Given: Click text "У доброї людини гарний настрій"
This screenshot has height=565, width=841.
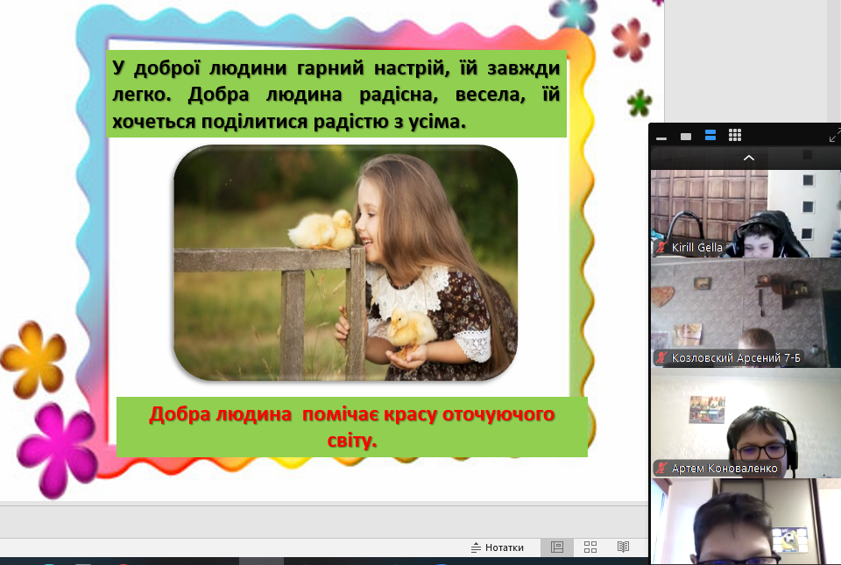Looking at the screenshot, I should click(280, 68).
